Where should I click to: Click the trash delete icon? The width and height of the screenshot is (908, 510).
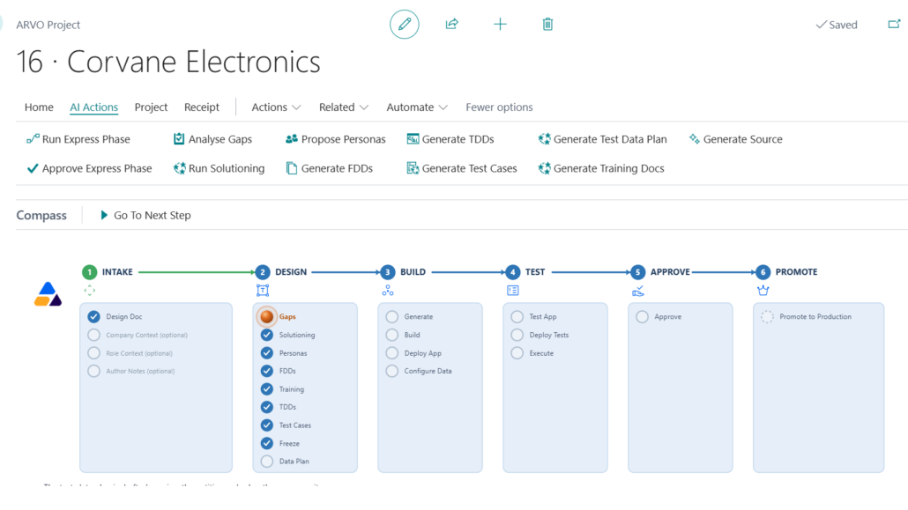547,25
